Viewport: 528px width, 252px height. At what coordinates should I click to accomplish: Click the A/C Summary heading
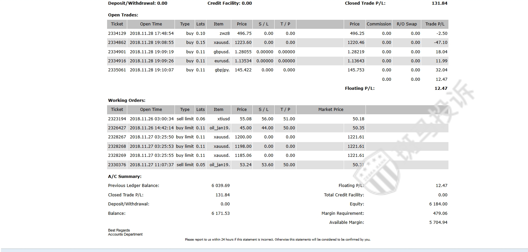point(125,177)
